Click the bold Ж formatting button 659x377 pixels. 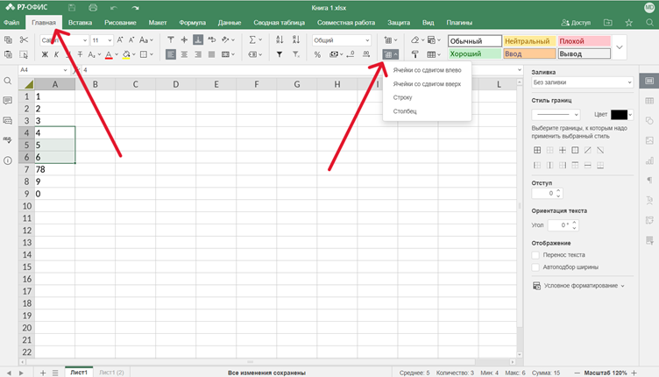45,54
